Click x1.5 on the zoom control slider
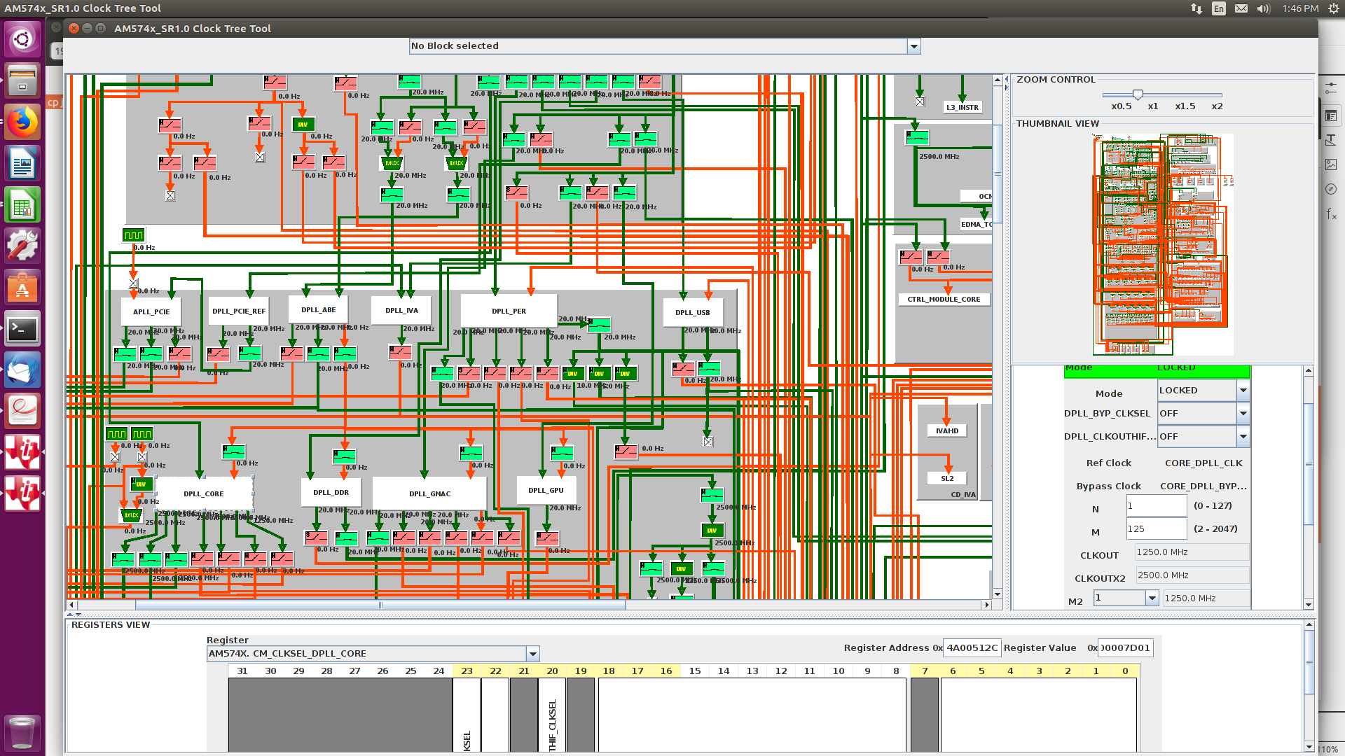 (1185, 106)
